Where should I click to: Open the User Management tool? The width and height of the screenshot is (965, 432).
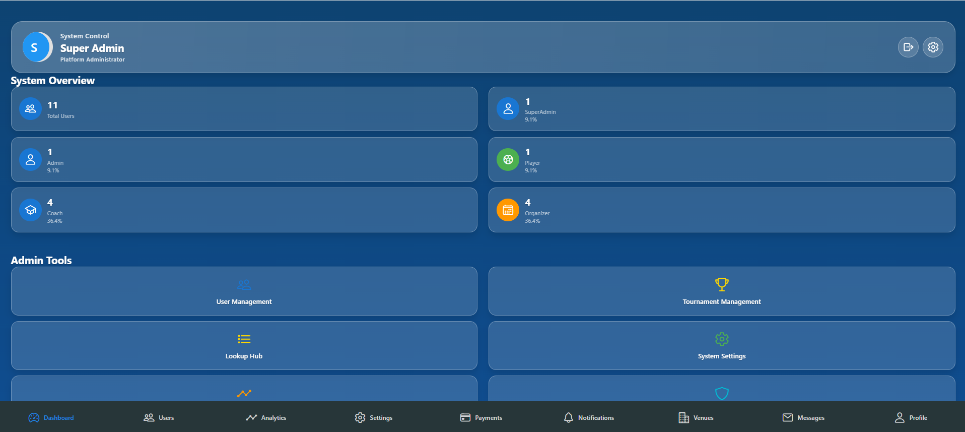point(244,291)
